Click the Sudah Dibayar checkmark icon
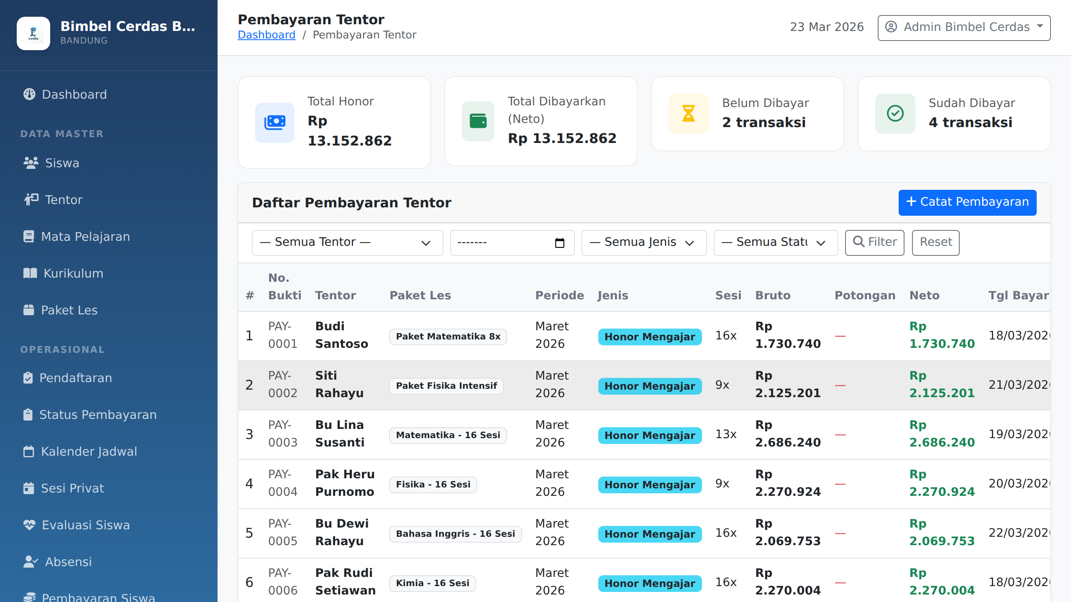Viewport: 1071px width, 602px height. click(x=895, y=114)
